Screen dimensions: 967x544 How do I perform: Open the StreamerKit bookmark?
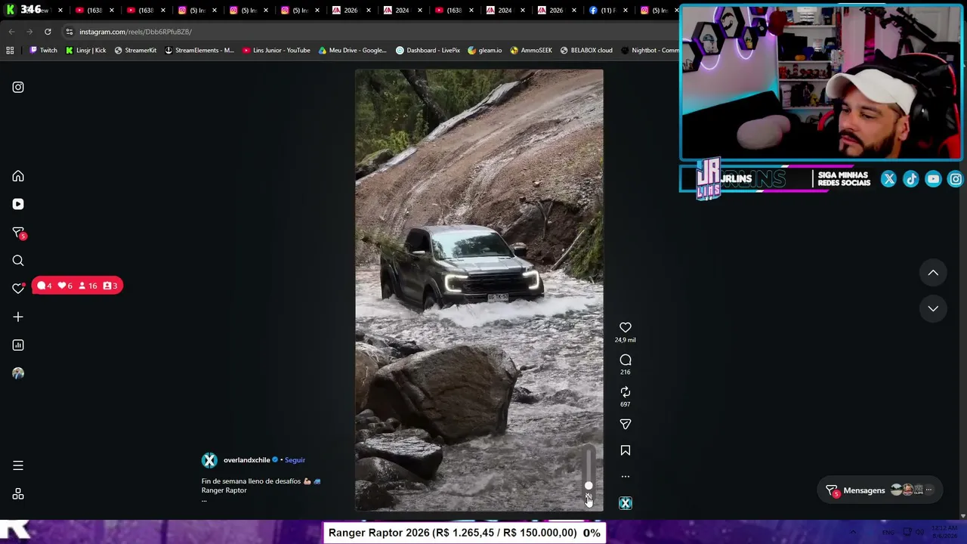tap(135, 51)
